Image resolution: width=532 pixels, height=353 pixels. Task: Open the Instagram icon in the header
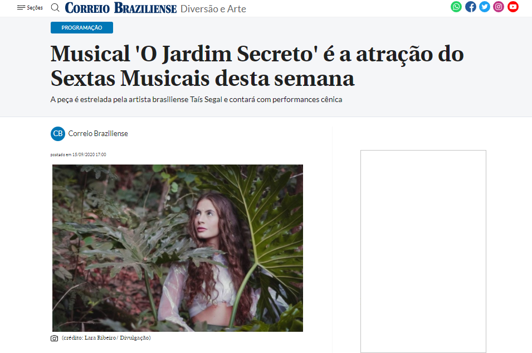[x=499, y=7]
